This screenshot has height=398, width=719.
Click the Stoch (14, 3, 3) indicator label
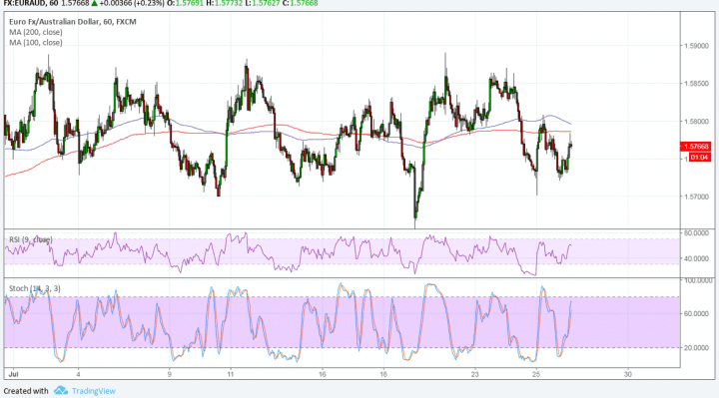click(35, 288)
